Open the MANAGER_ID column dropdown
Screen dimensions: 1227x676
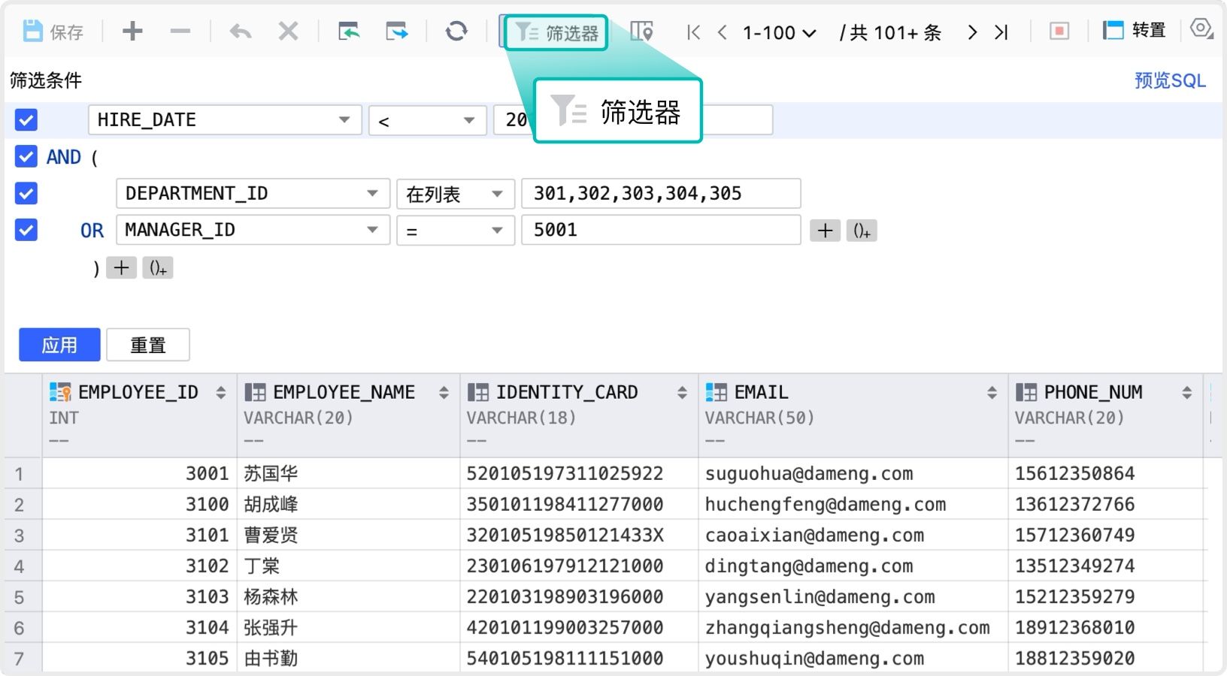point(253,230)
